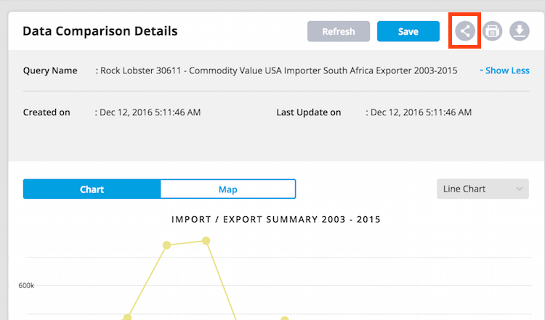Click the Data Comparison Details heading
The image size is (545, 320).
[100, 31]
